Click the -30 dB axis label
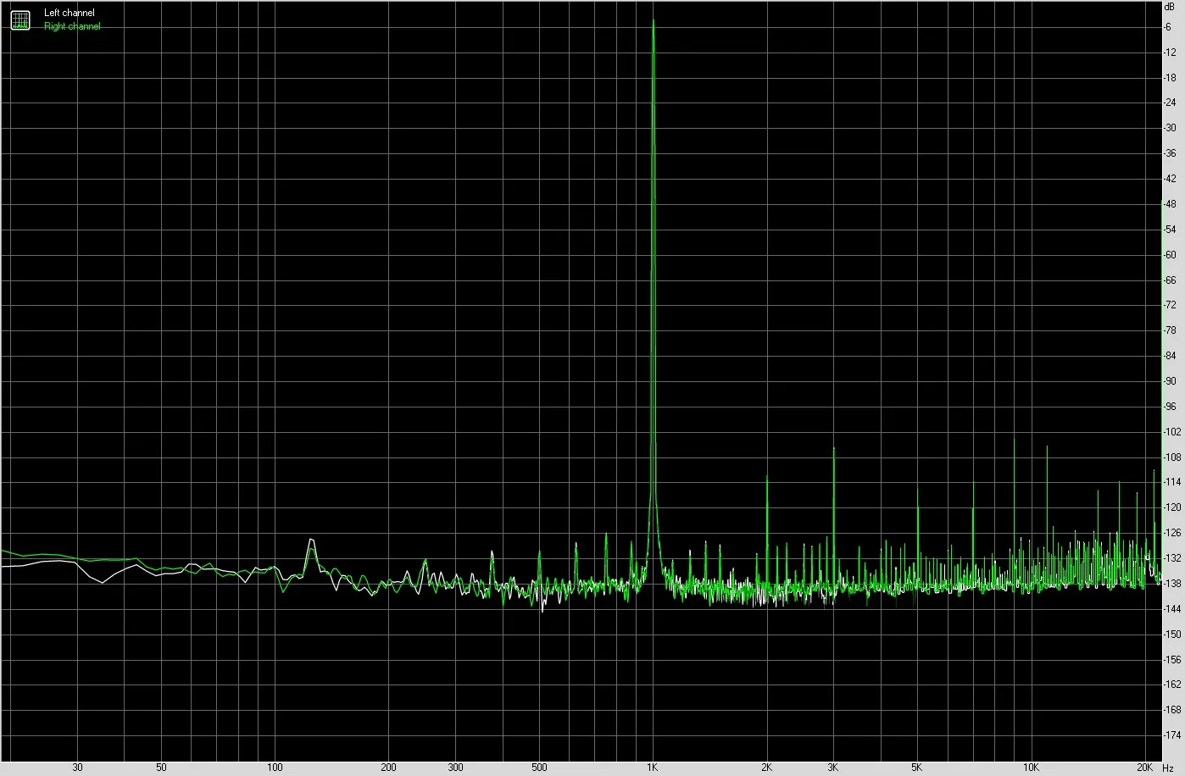This screenshot has height=776, width=1185. (1171, 128)
